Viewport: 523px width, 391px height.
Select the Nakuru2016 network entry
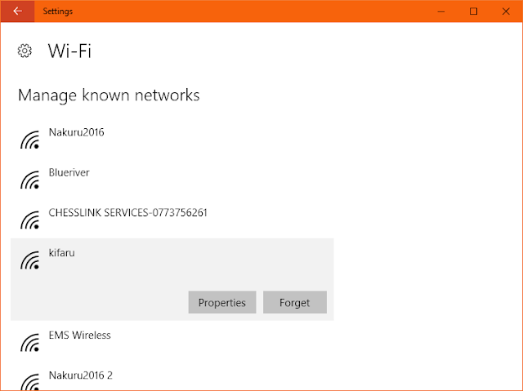[172, 140]
